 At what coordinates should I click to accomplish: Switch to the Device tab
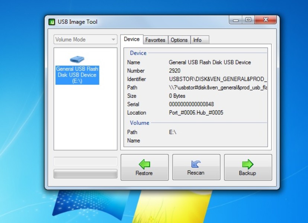coord(132,39)
